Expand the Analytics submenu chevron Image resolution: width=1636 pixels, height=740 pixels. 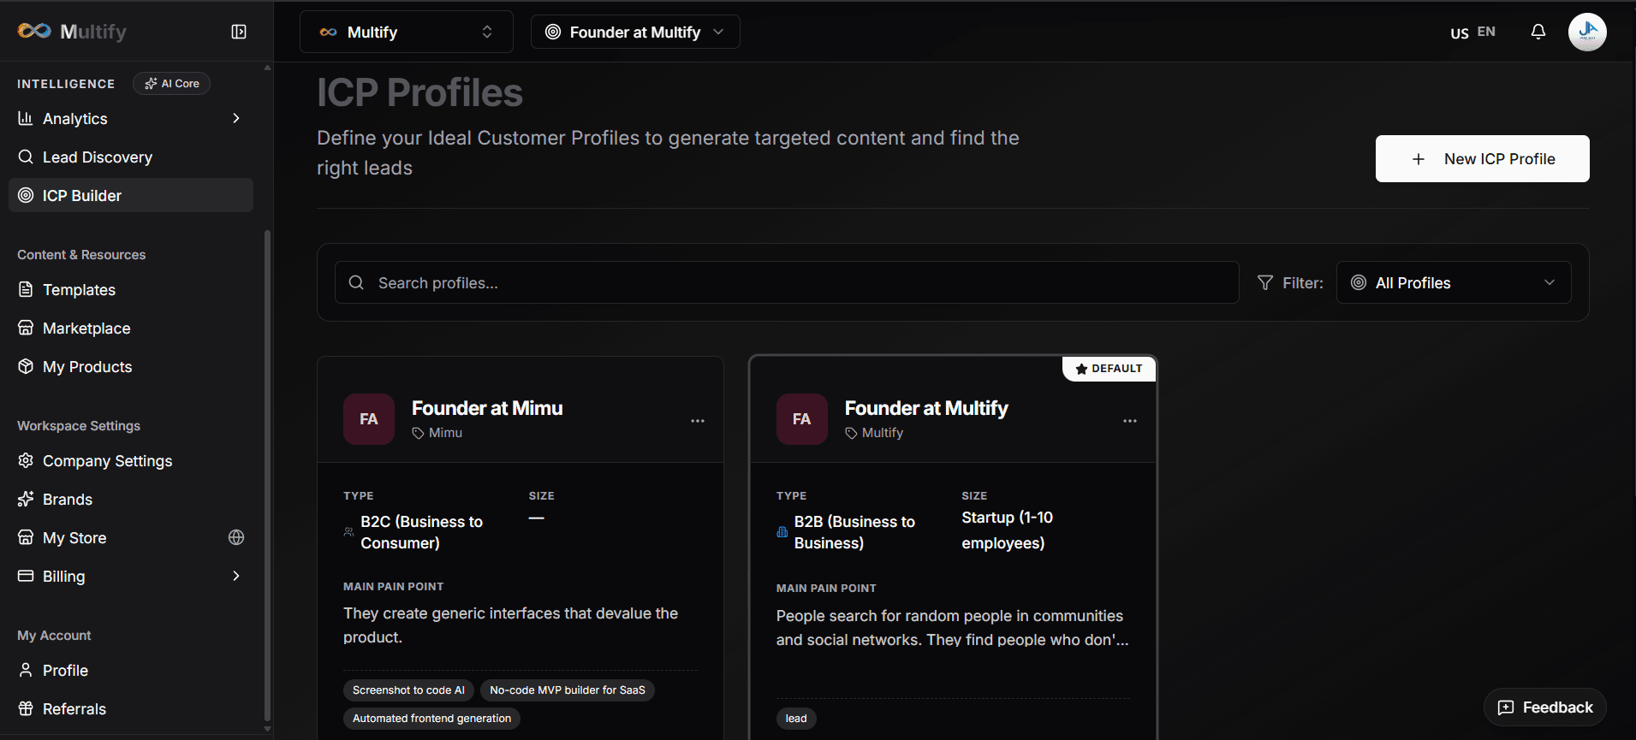(236, 118)
